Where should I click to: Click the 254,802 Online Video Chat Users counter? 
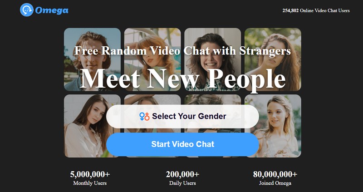(x=316, y=10)
